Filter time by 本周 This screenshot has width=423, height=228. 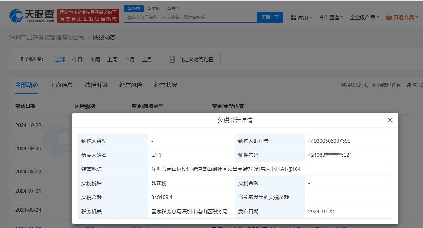(95, 59)
